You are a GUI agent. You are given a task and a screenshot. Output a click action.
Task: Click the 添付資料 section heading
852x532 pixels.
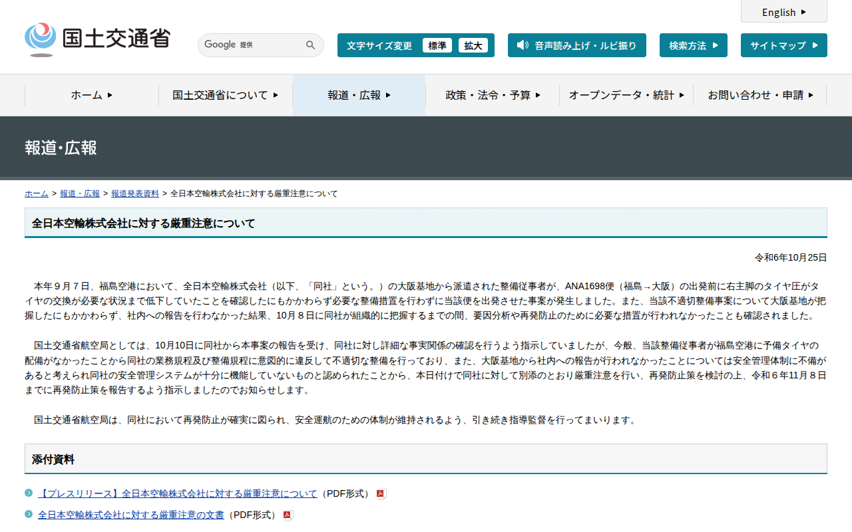tap(53, 460)
